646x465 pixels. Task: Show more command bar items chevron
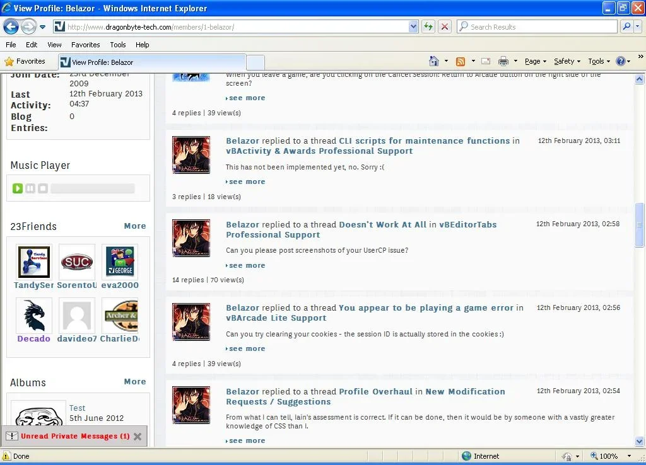point(640,56)
